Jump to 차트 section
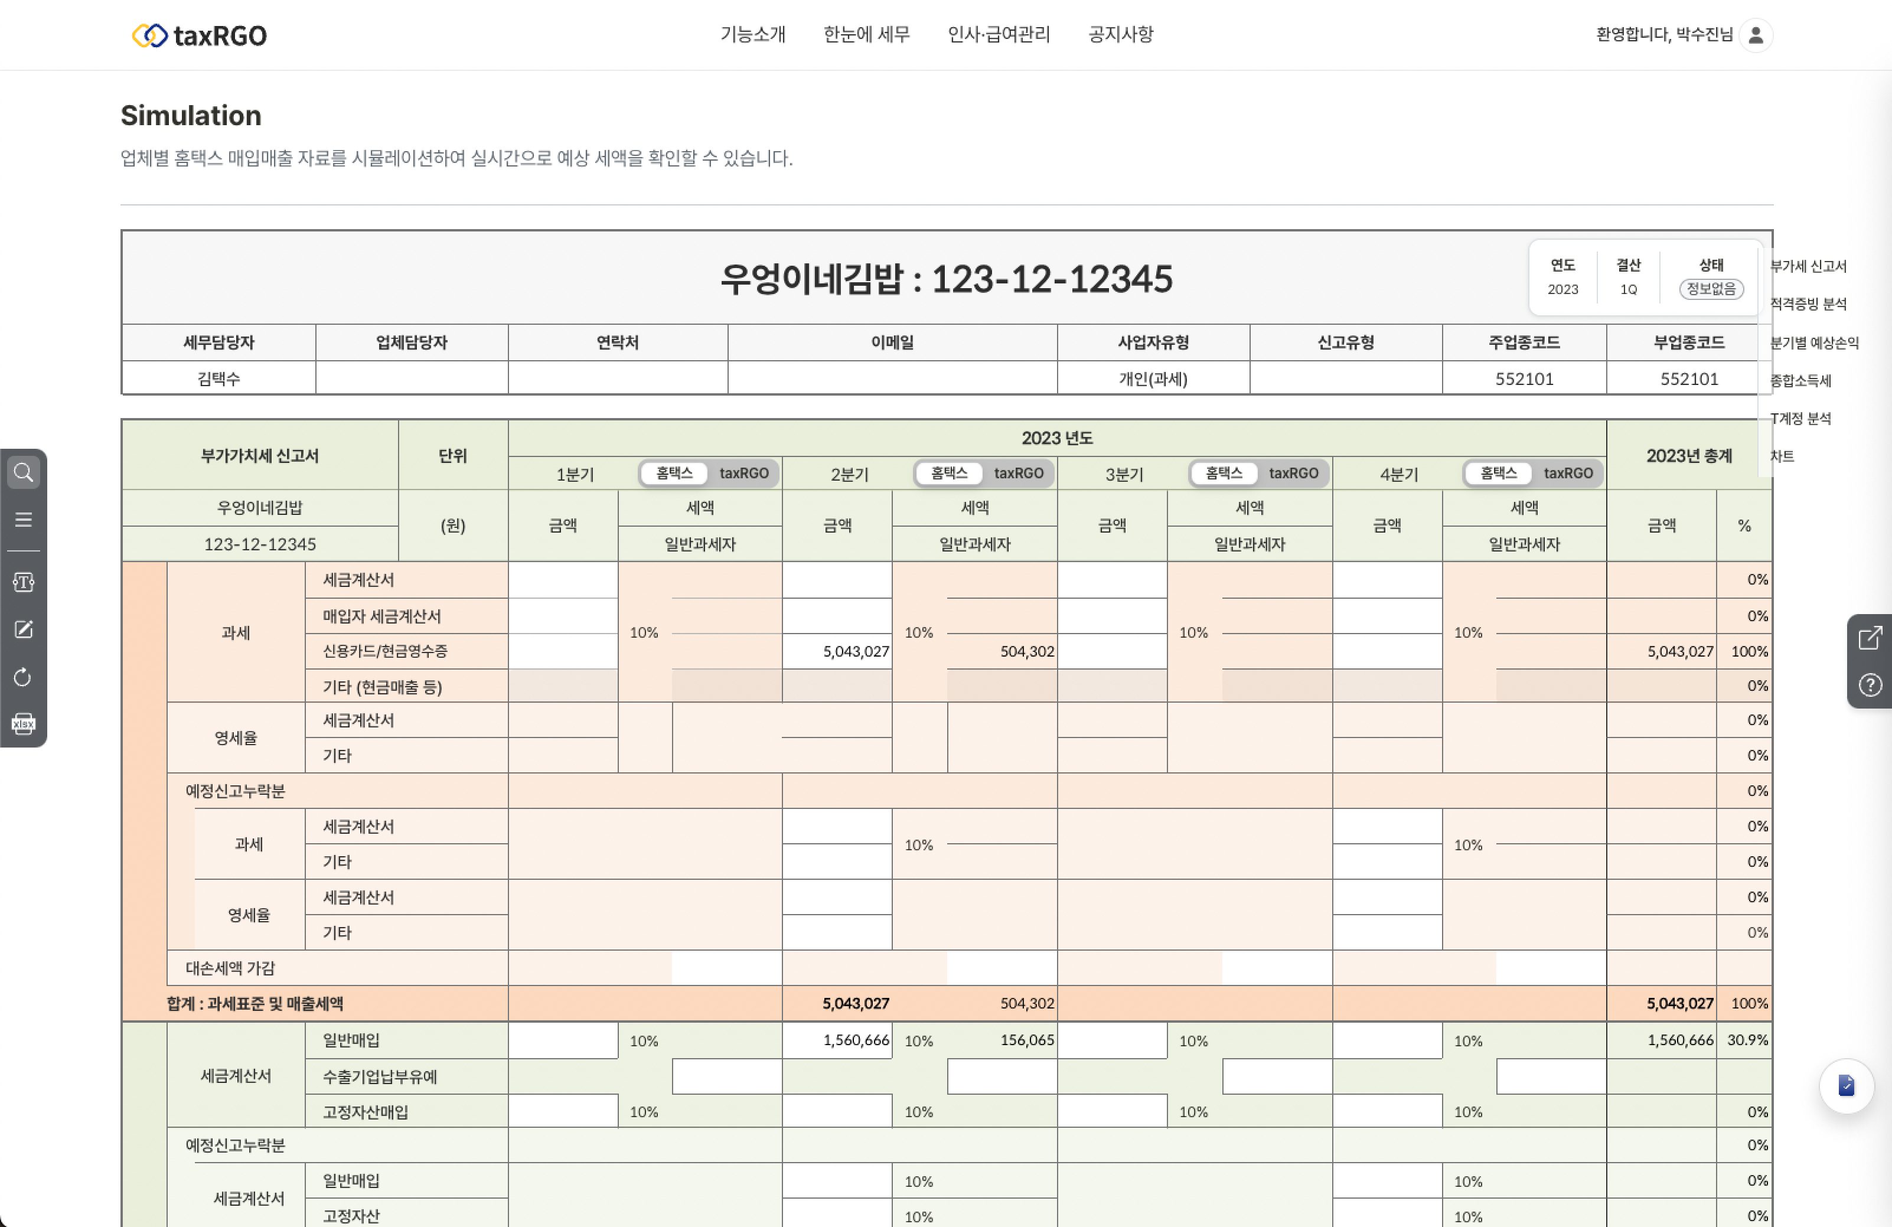 click(x=1782, y=456)
